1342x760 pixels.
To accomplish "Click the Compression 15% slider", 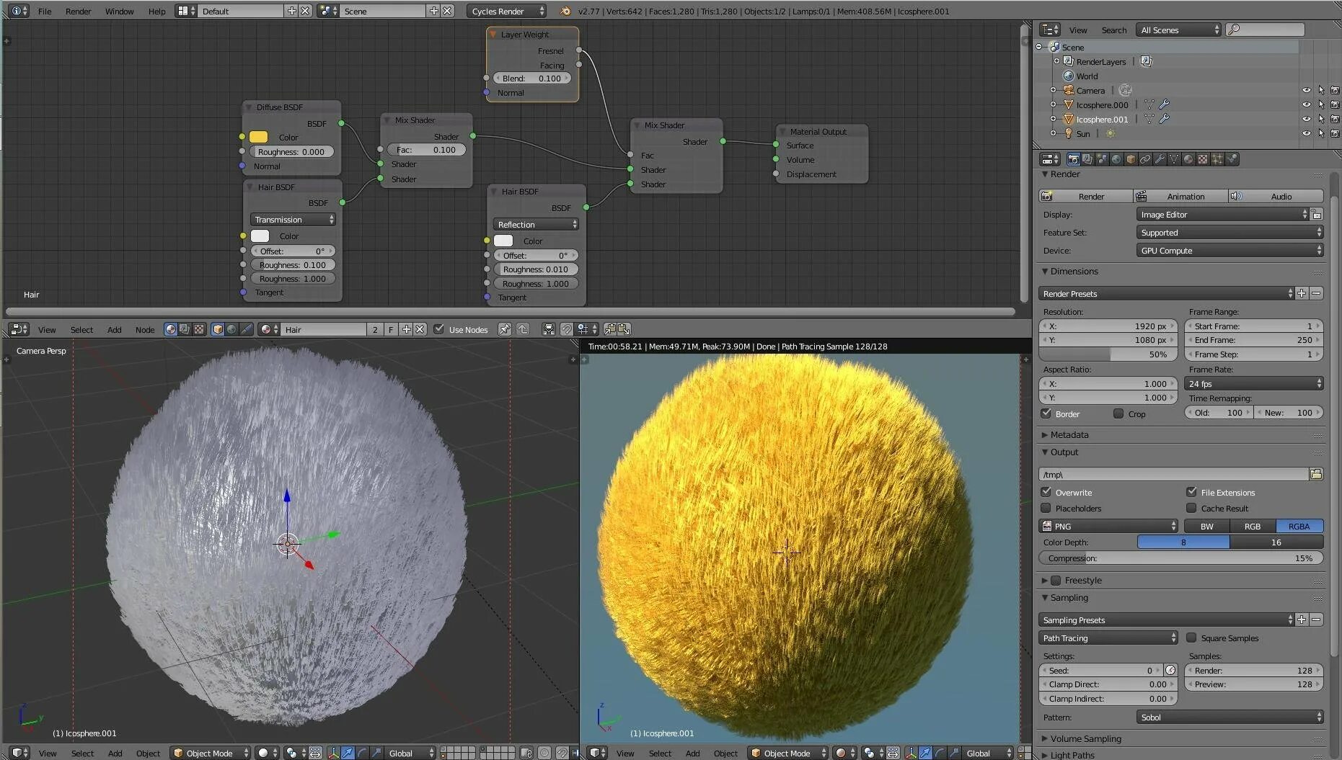I will (x=1180, y=558).
